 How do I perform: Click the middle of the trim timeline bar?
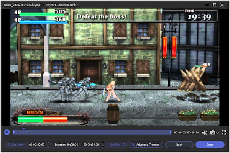coord(92,132)
